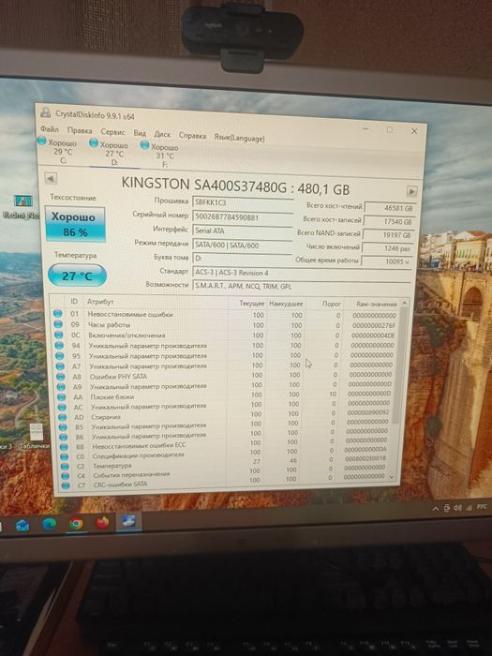This screenshot has height=656, width=492.
Task: Click the Прошивка field SBFKK1C3
Action: [x=243, y=202]
